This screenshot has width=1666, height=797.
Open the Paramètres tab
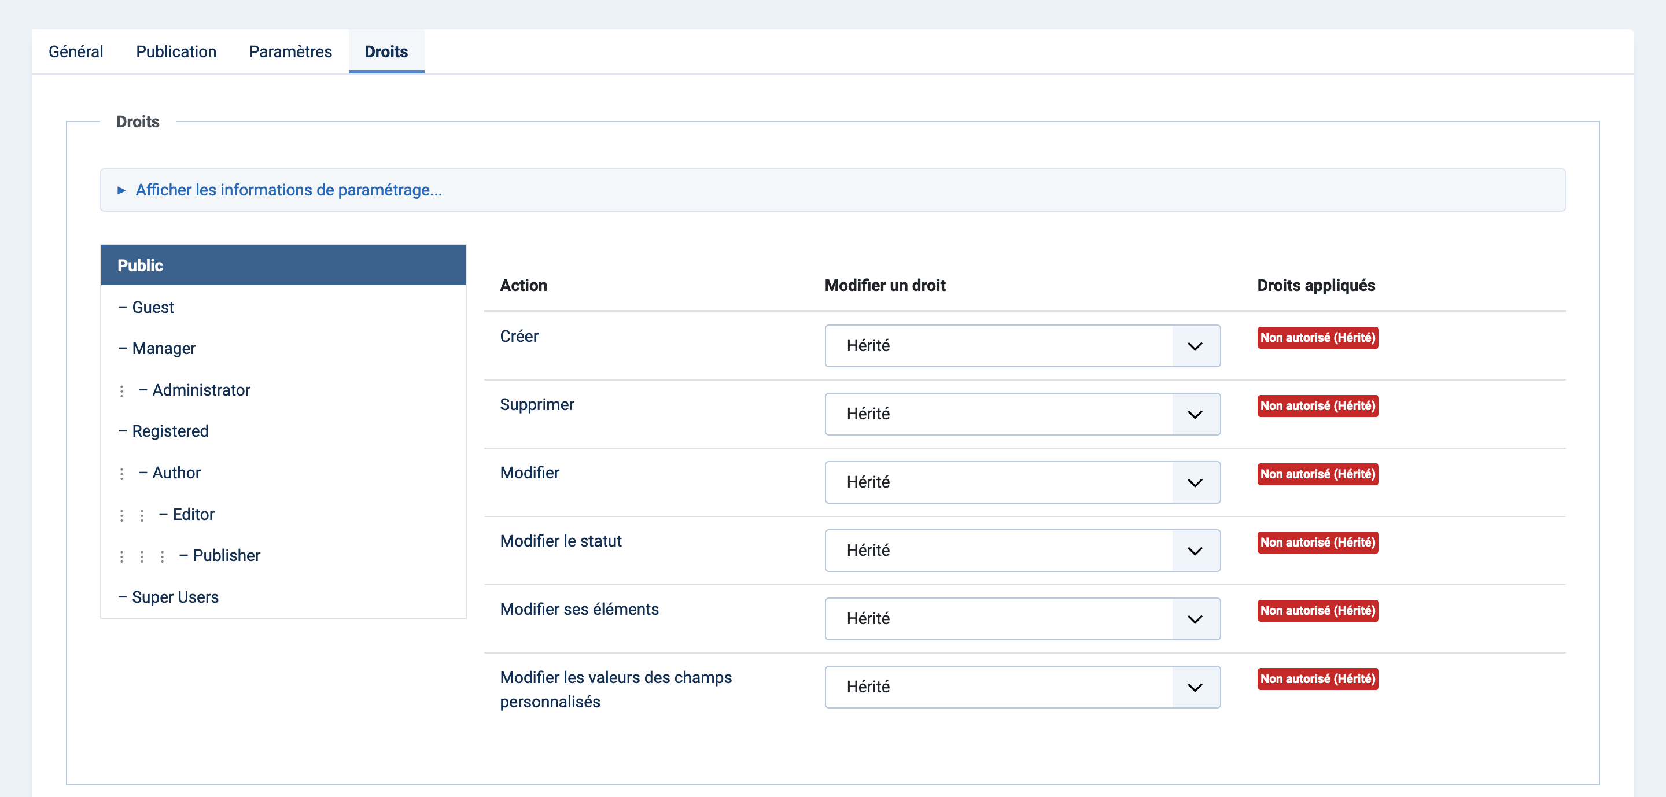pyautogui.click(x=290, y=51)
